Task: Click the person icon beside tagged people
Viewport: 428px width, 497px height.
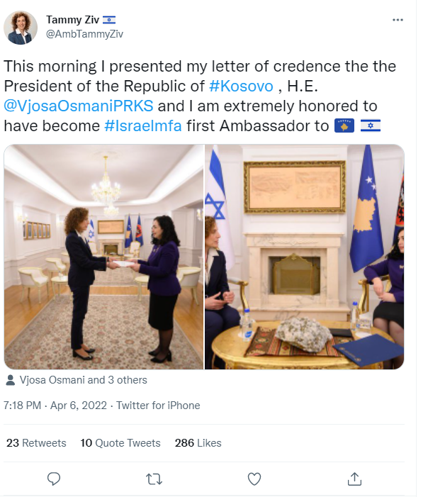Action: tap(10, 381)
